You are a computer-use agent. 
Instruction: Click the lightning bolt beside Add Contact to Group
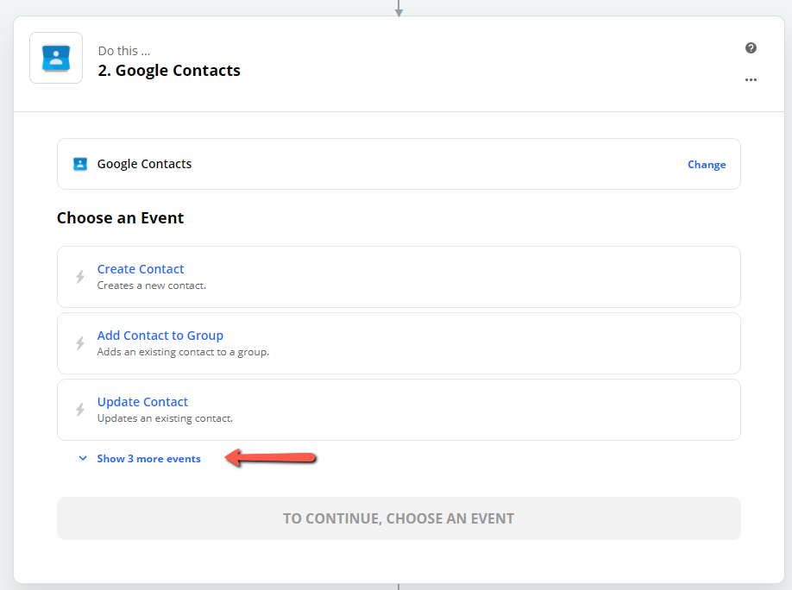tap(80, 343)
